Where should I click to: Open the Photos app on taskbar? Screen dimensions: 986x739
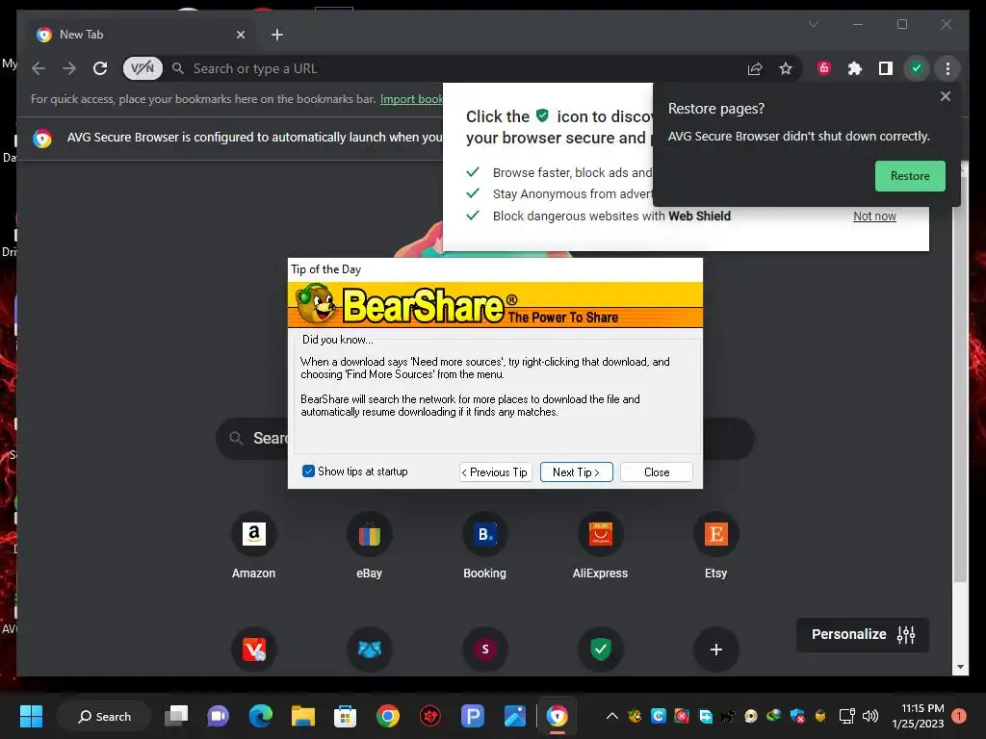point(514,716)
